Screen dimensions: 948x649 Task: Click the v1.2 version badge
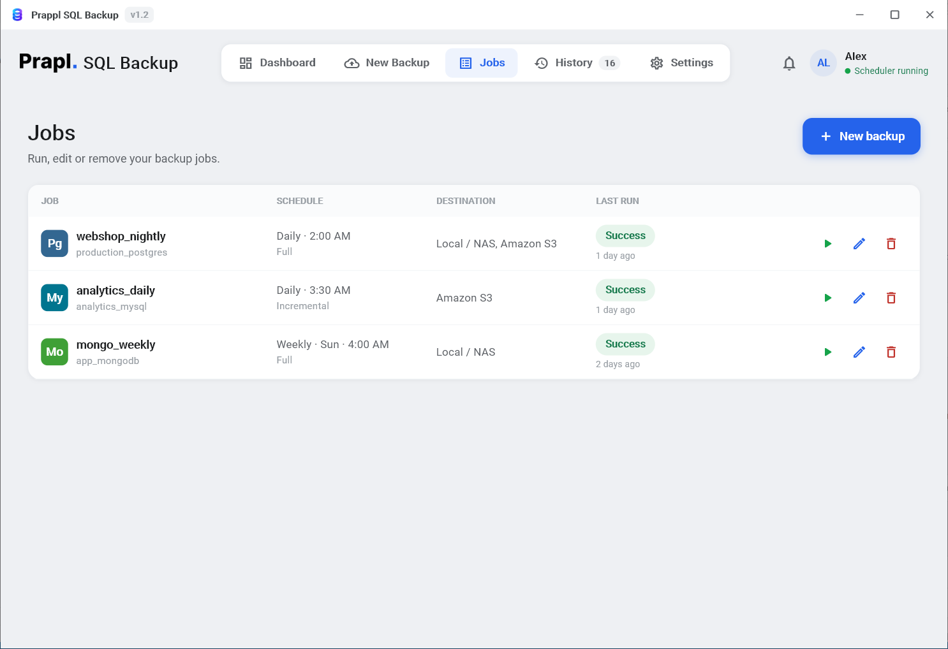click(x=139, y=15)
